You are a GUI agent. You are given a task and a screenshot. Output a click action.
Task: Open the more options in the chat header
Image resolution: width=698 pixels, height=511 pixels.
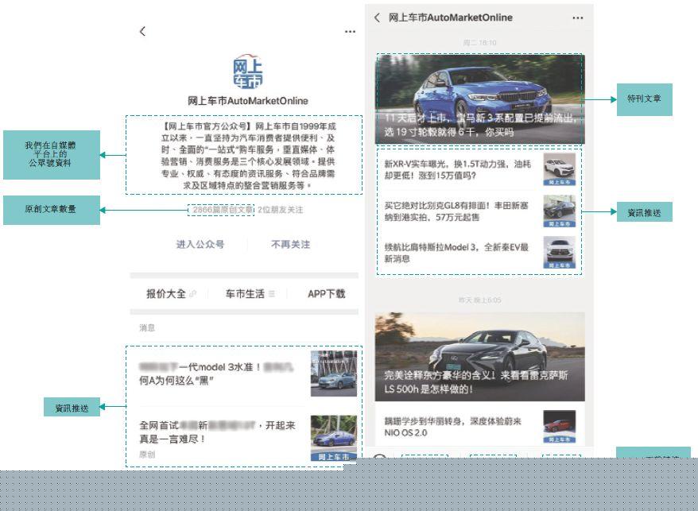click(x=578, y=17)
